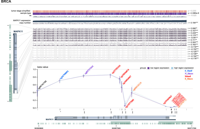Click the 0.6 beta axis tick
This screenshot has height=129, width=200.
(34, 85)
